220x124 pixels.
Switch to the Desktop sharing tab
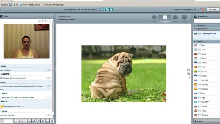click(184, 19)
